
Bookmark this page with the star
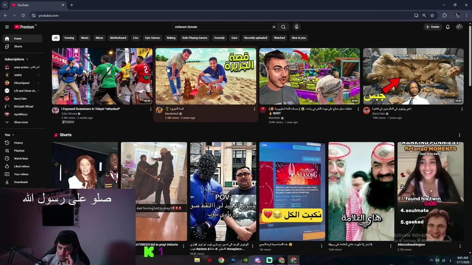point(432,15)
